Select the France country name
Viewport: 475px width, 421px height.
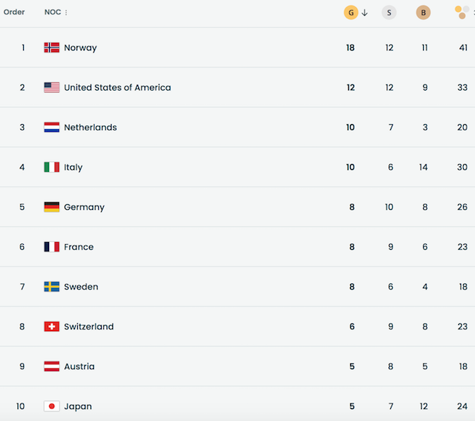pos(79,247)
